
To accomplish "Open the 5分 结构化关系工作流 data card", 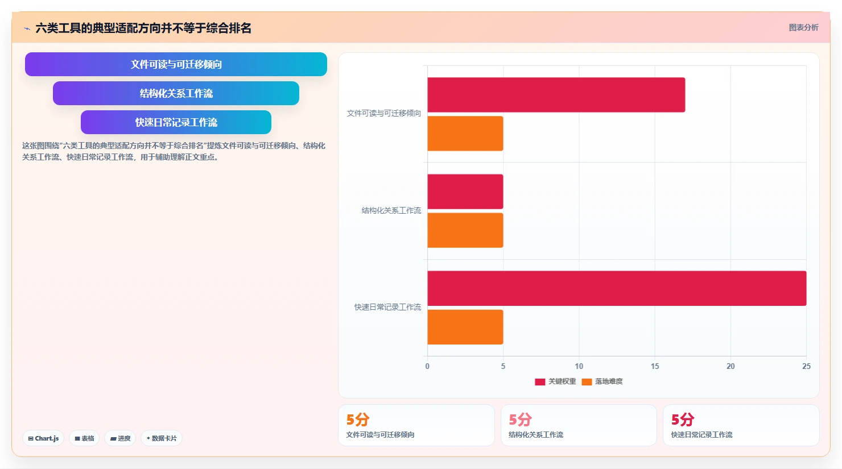I will click(579, 425).
